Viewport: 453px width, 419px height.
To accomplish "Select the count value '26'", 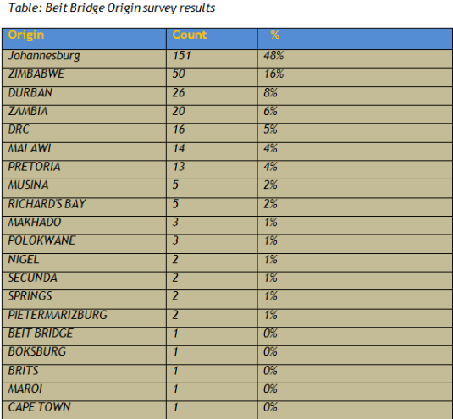I will click(x=179, y=93).
